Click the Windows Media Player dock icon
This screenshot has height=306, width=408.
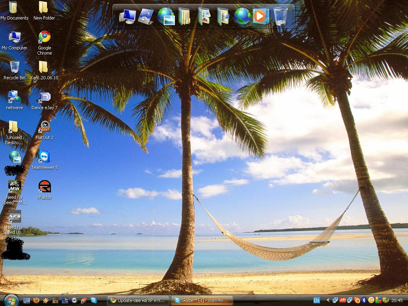260,16
